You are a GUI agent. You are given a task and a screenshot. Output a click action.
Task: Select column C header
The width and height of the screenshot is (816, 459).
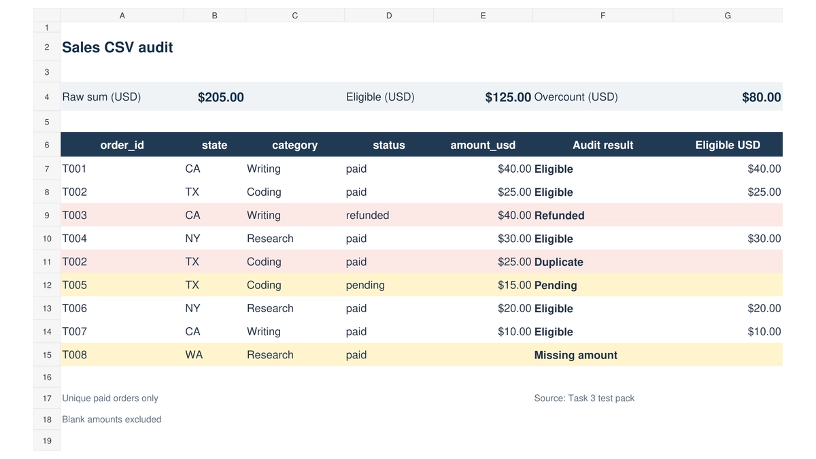[295, 15]
